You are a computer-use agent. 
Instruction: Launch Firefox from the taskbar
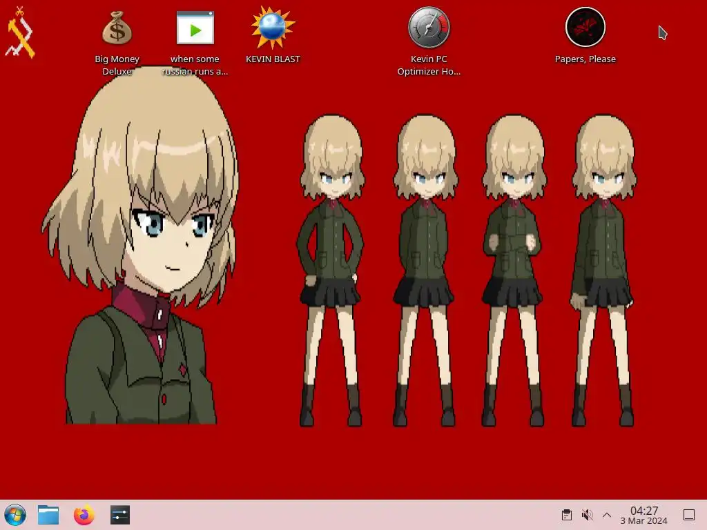click(84, 515)
